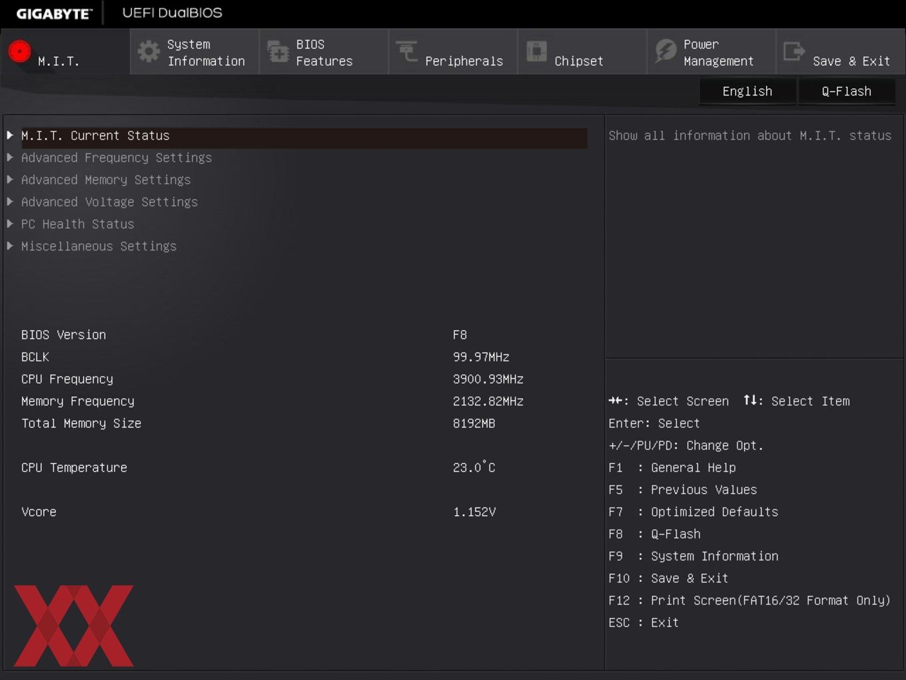Click the Save & Exit arrow icon
This screenshot has width=906, height=680.
click(794, 51)
